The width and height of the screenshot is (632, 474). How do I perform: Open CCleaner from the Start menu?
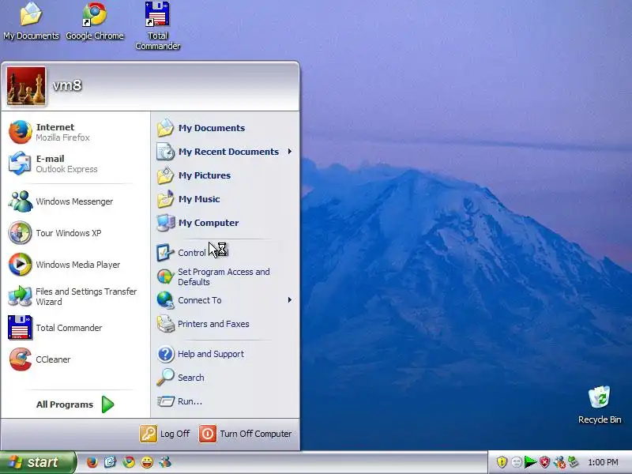75,359
